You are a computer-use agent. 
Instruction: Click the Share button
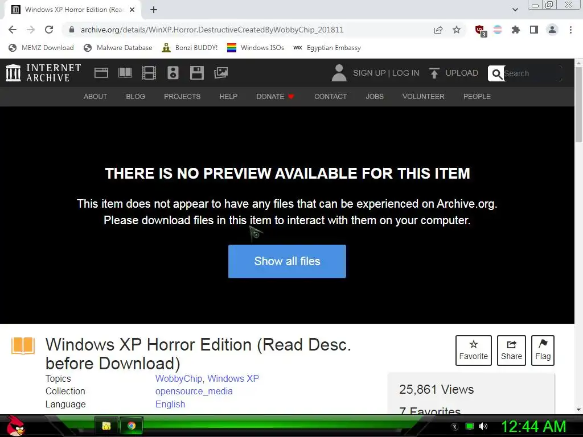[511, 351]
